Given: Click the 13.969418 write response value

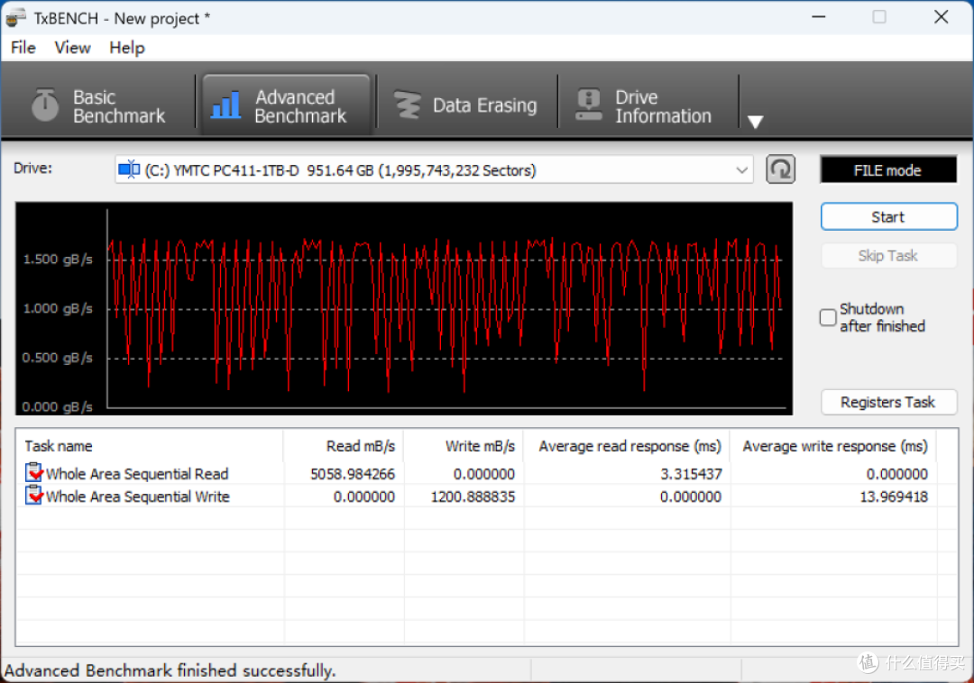Looking at the screenshot, I should [893, 496].
